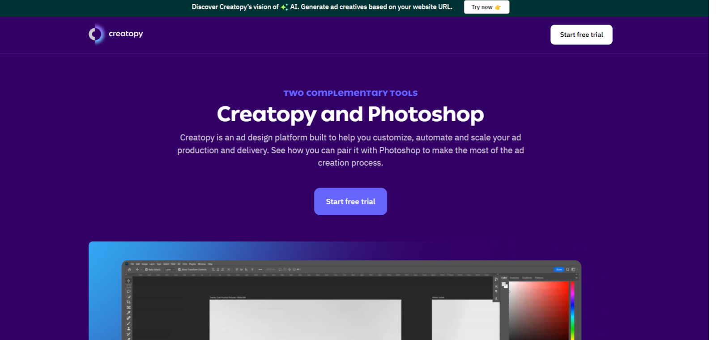
Task: Click the 3D camera zoom mode icon
Action: [x=298, y=269]
